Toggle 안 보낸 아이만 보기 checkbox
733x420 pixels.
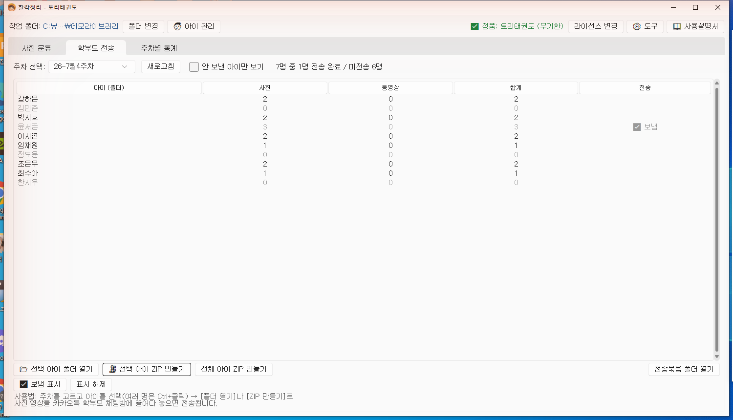pos(194,67)
